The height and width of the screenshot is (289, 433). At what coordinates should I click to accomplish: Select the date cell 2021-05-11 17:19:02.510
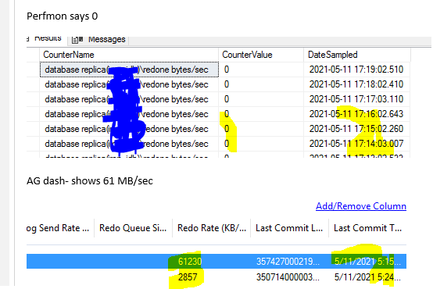[356, 70]
